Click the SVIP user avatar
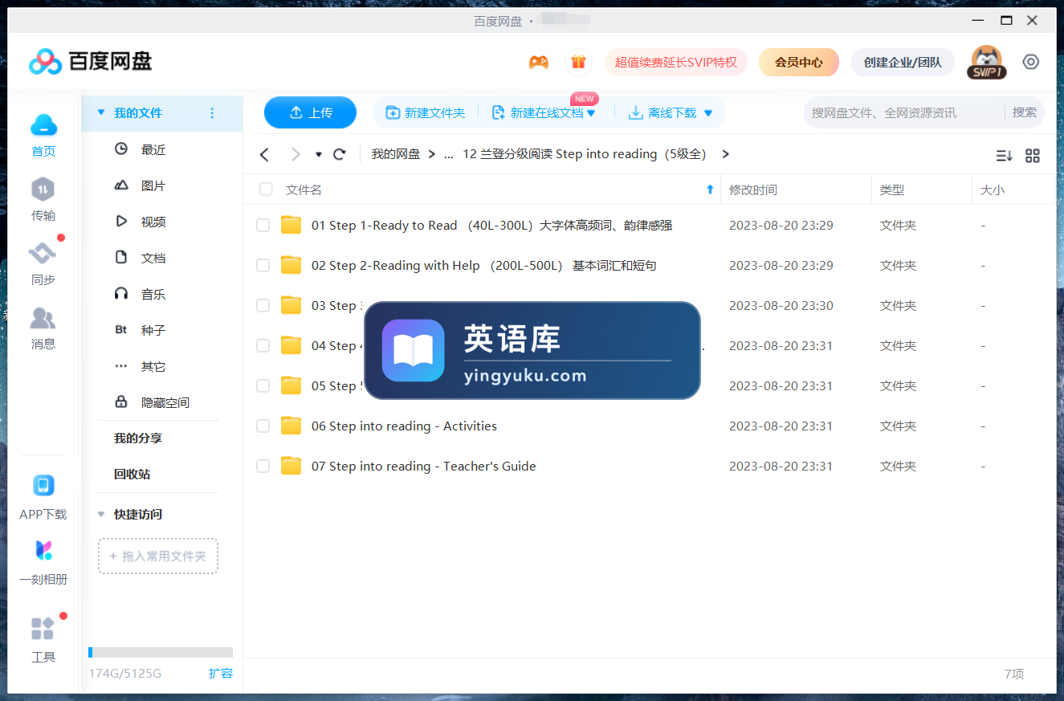 (987, 62)
